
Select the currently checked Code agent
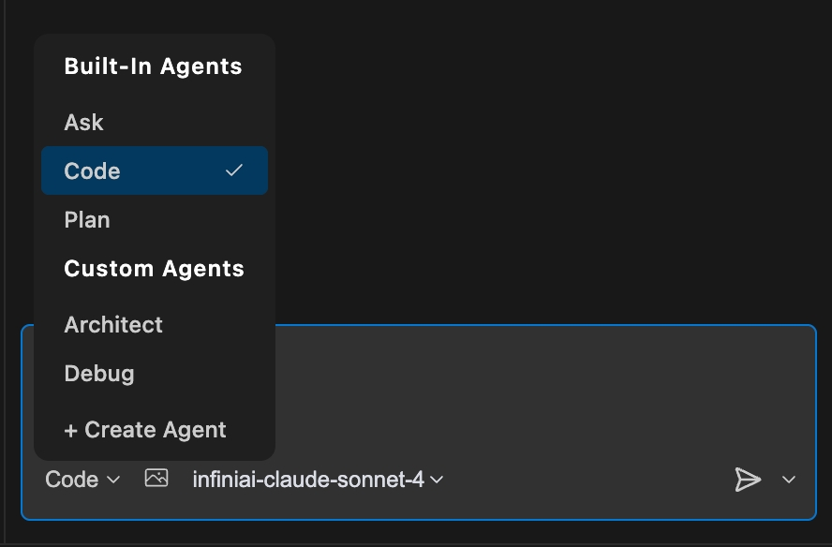tap(93, 171)
